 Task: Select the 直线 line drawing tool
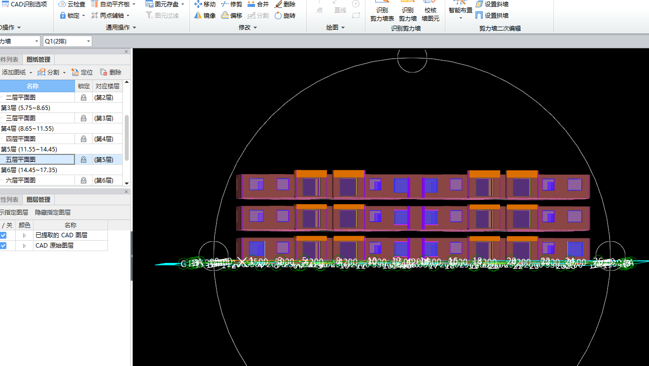coord(340,7)
